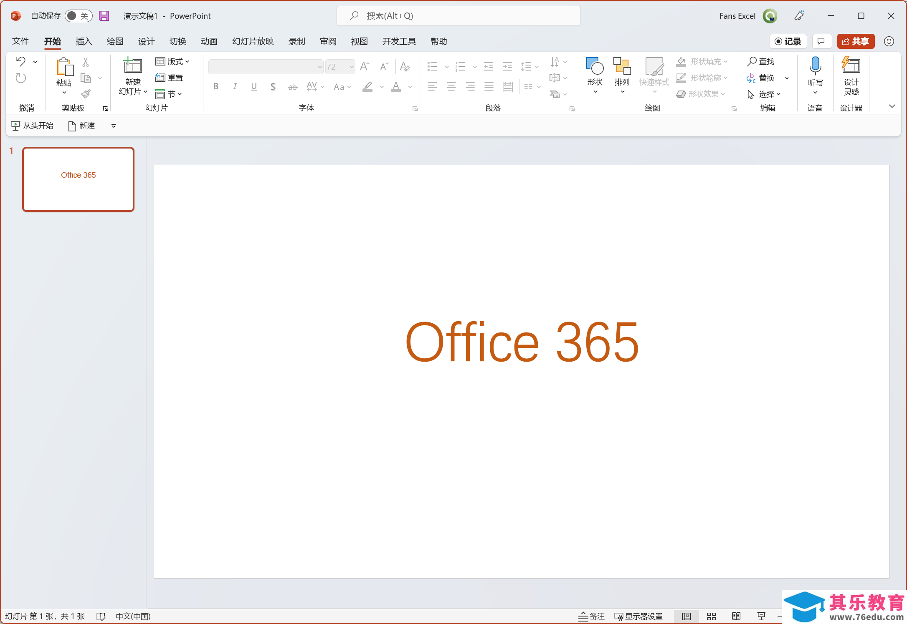
Task: Click the Format Painter brush icon
Action: (86, 94)
